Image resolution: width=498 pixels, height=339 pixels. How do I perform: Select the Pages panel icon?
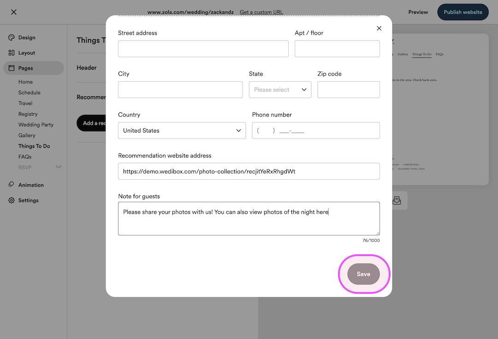11,68
